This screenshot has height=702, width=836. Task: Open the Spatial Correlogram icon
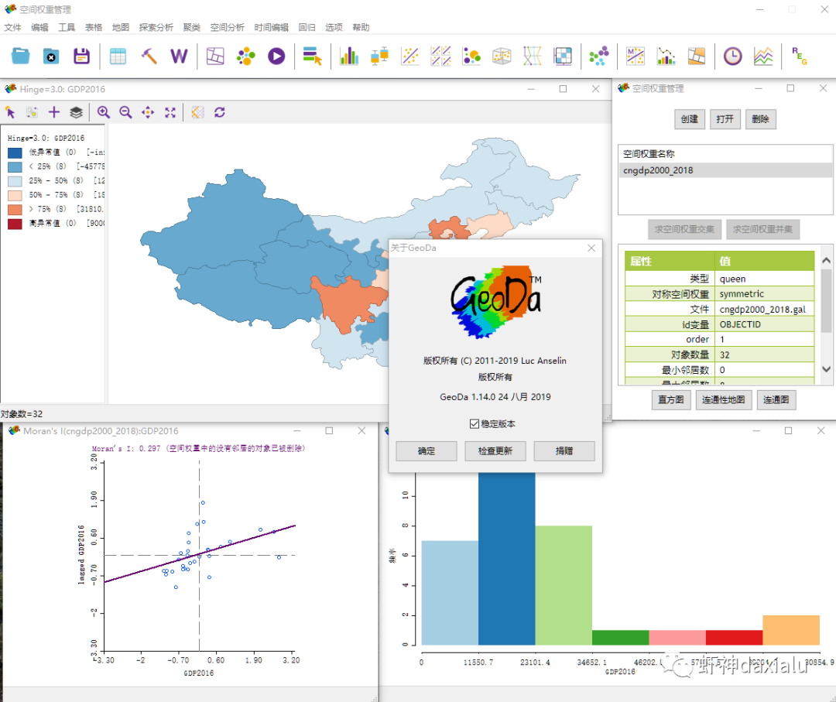pos(666,56)
